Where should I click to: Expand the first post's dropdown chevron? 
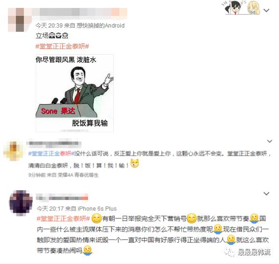(266, 11)
